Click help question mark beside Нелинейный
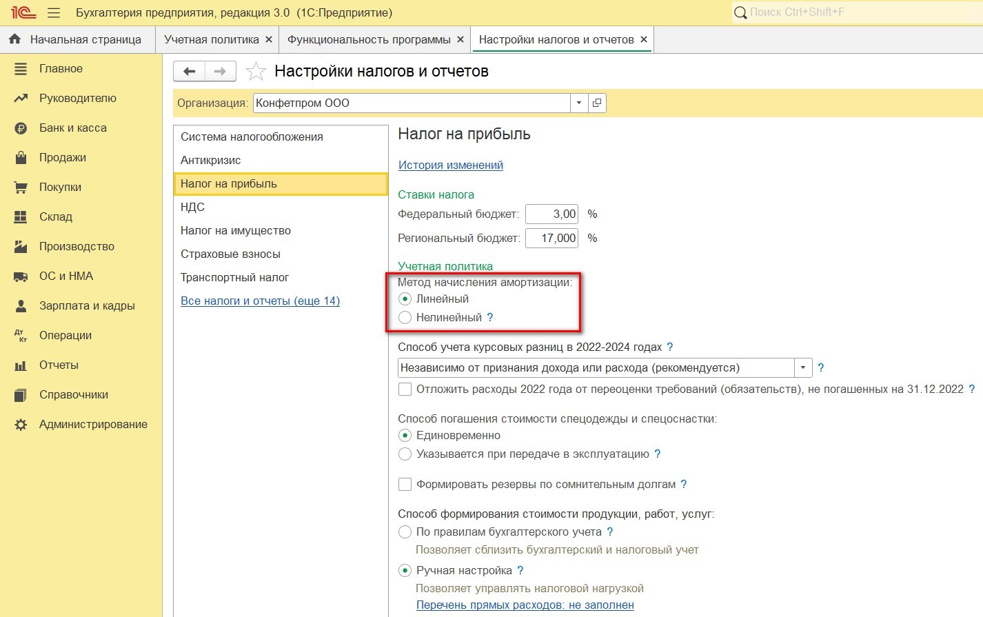 [x=490, y=317]
